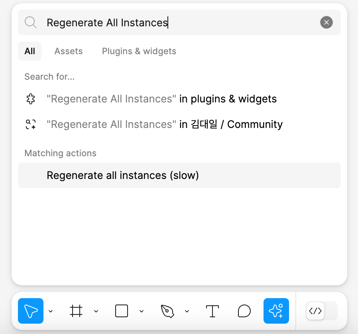Select the Move tool in toolbar
The height and width of the screenshot is (334, 358).
coord(31,311)
